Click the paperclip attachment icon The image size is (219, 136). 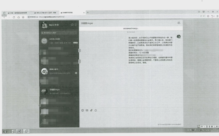pos(91,110)
